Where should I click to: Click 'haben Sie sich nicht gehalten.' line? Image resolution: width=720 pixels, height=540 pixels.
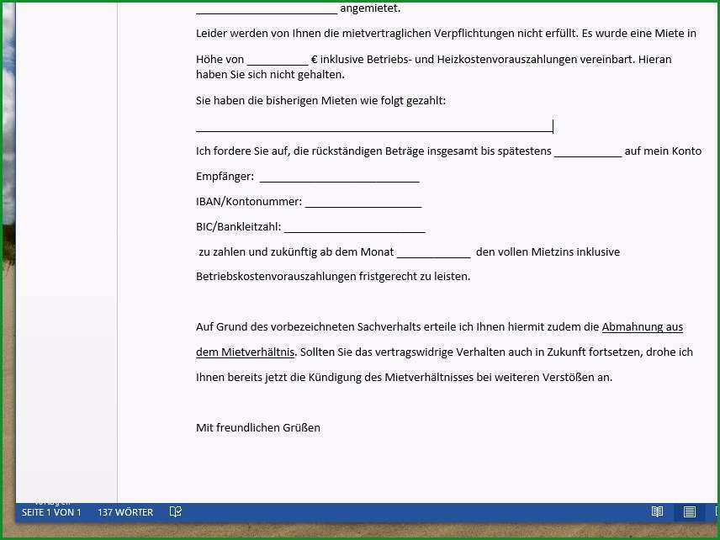coord(270,74)
